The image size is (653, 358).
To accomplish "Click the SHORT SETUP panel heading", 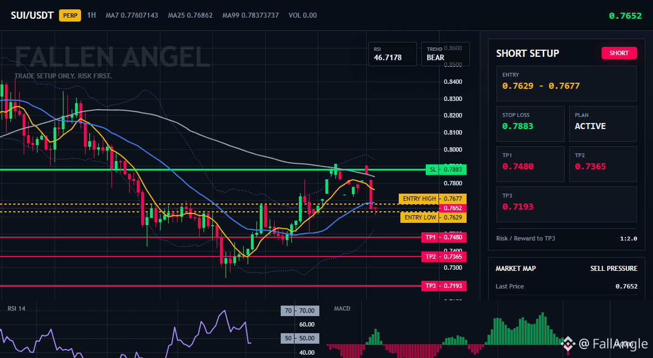I will [527, 54].
